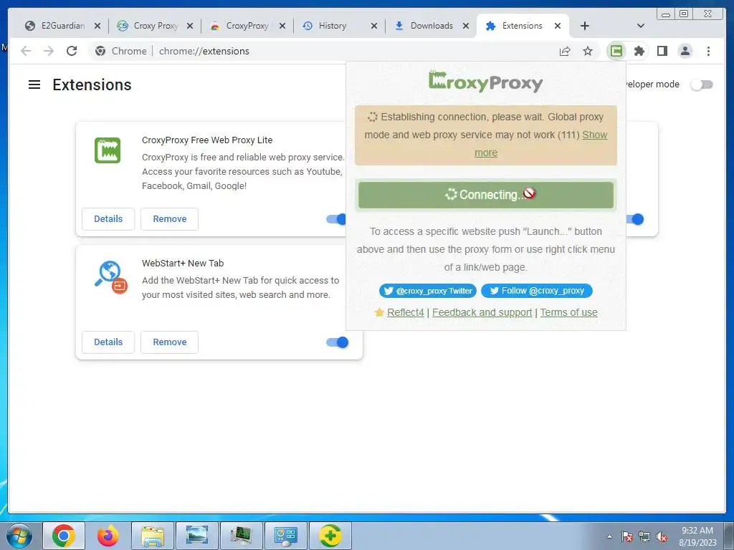Click CroxyProxy green extension card icon
This screenshot has width=734, height=550.
(108, 150)
